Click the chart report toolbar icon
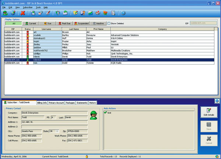The height and width of the screenshot is (159, 221). tap(90, 13)
